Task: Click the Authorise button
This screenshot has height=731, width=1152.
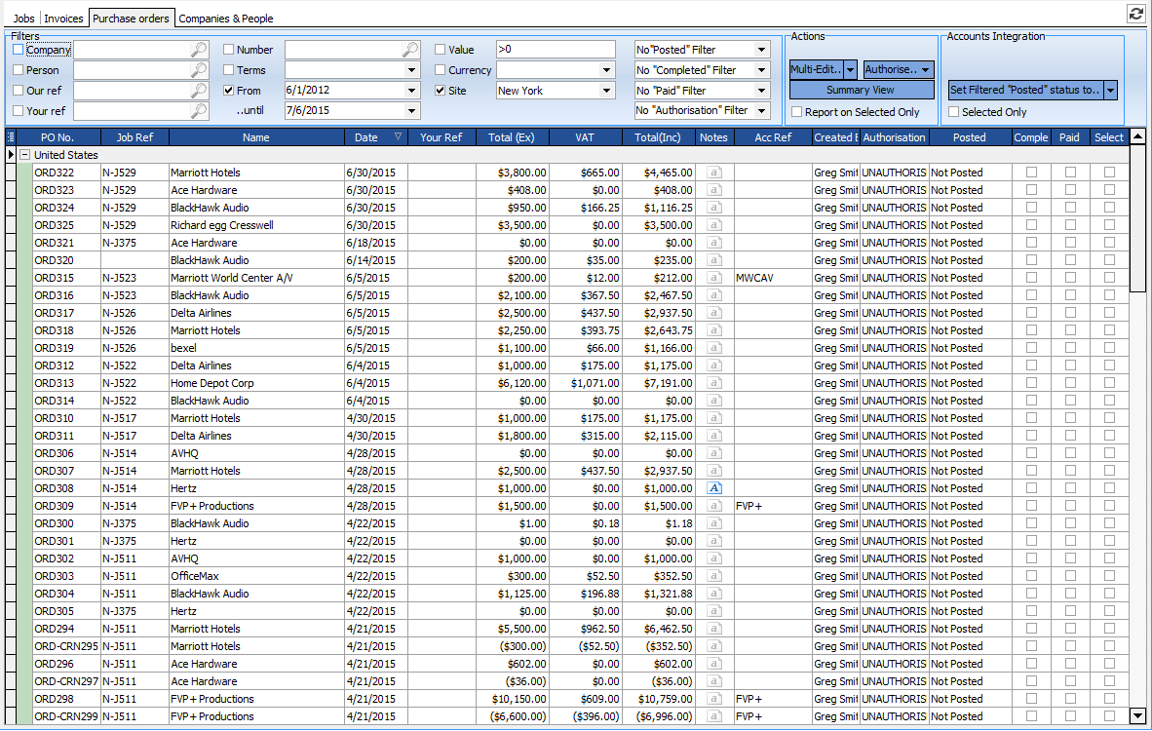Action: coord(892,70)
